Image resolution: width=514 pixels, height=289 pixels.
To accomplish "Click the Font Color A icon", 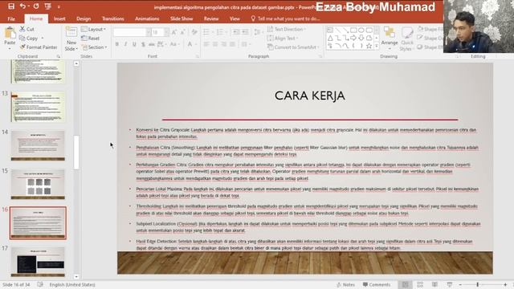I will click(x=190, y=44).
